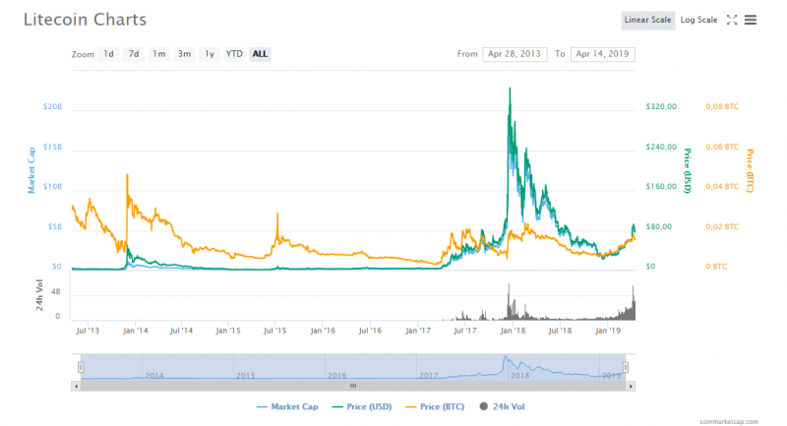Switch to Linear Scale
The height and width of the screenshot is (426, 787).
click(x=648, y=20)
